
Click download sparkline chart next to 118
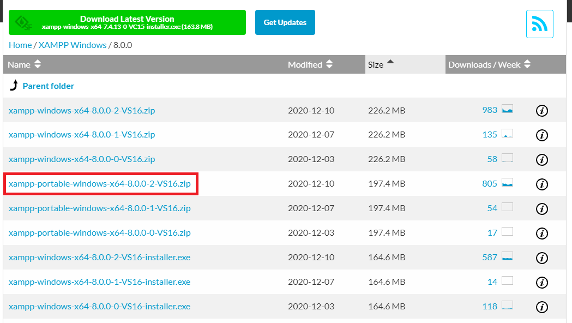click(507, 305)
